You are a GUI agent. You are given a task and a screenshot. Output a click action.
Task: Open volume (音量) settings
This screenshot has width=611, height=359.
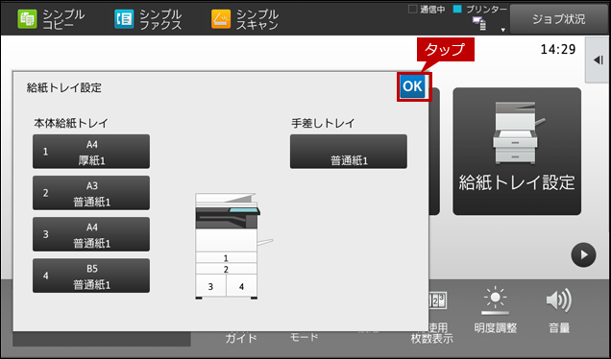point(559,311)
